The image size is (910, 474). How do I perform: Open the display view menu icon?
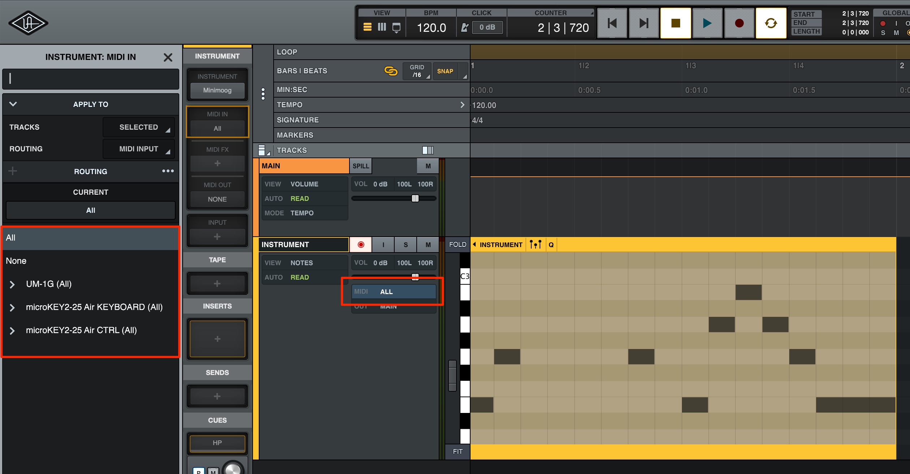coord(396,28)
